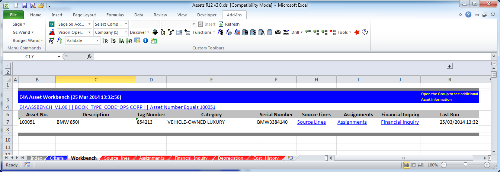
Task: Open the Discover dropdown
Action: point(140,32)
